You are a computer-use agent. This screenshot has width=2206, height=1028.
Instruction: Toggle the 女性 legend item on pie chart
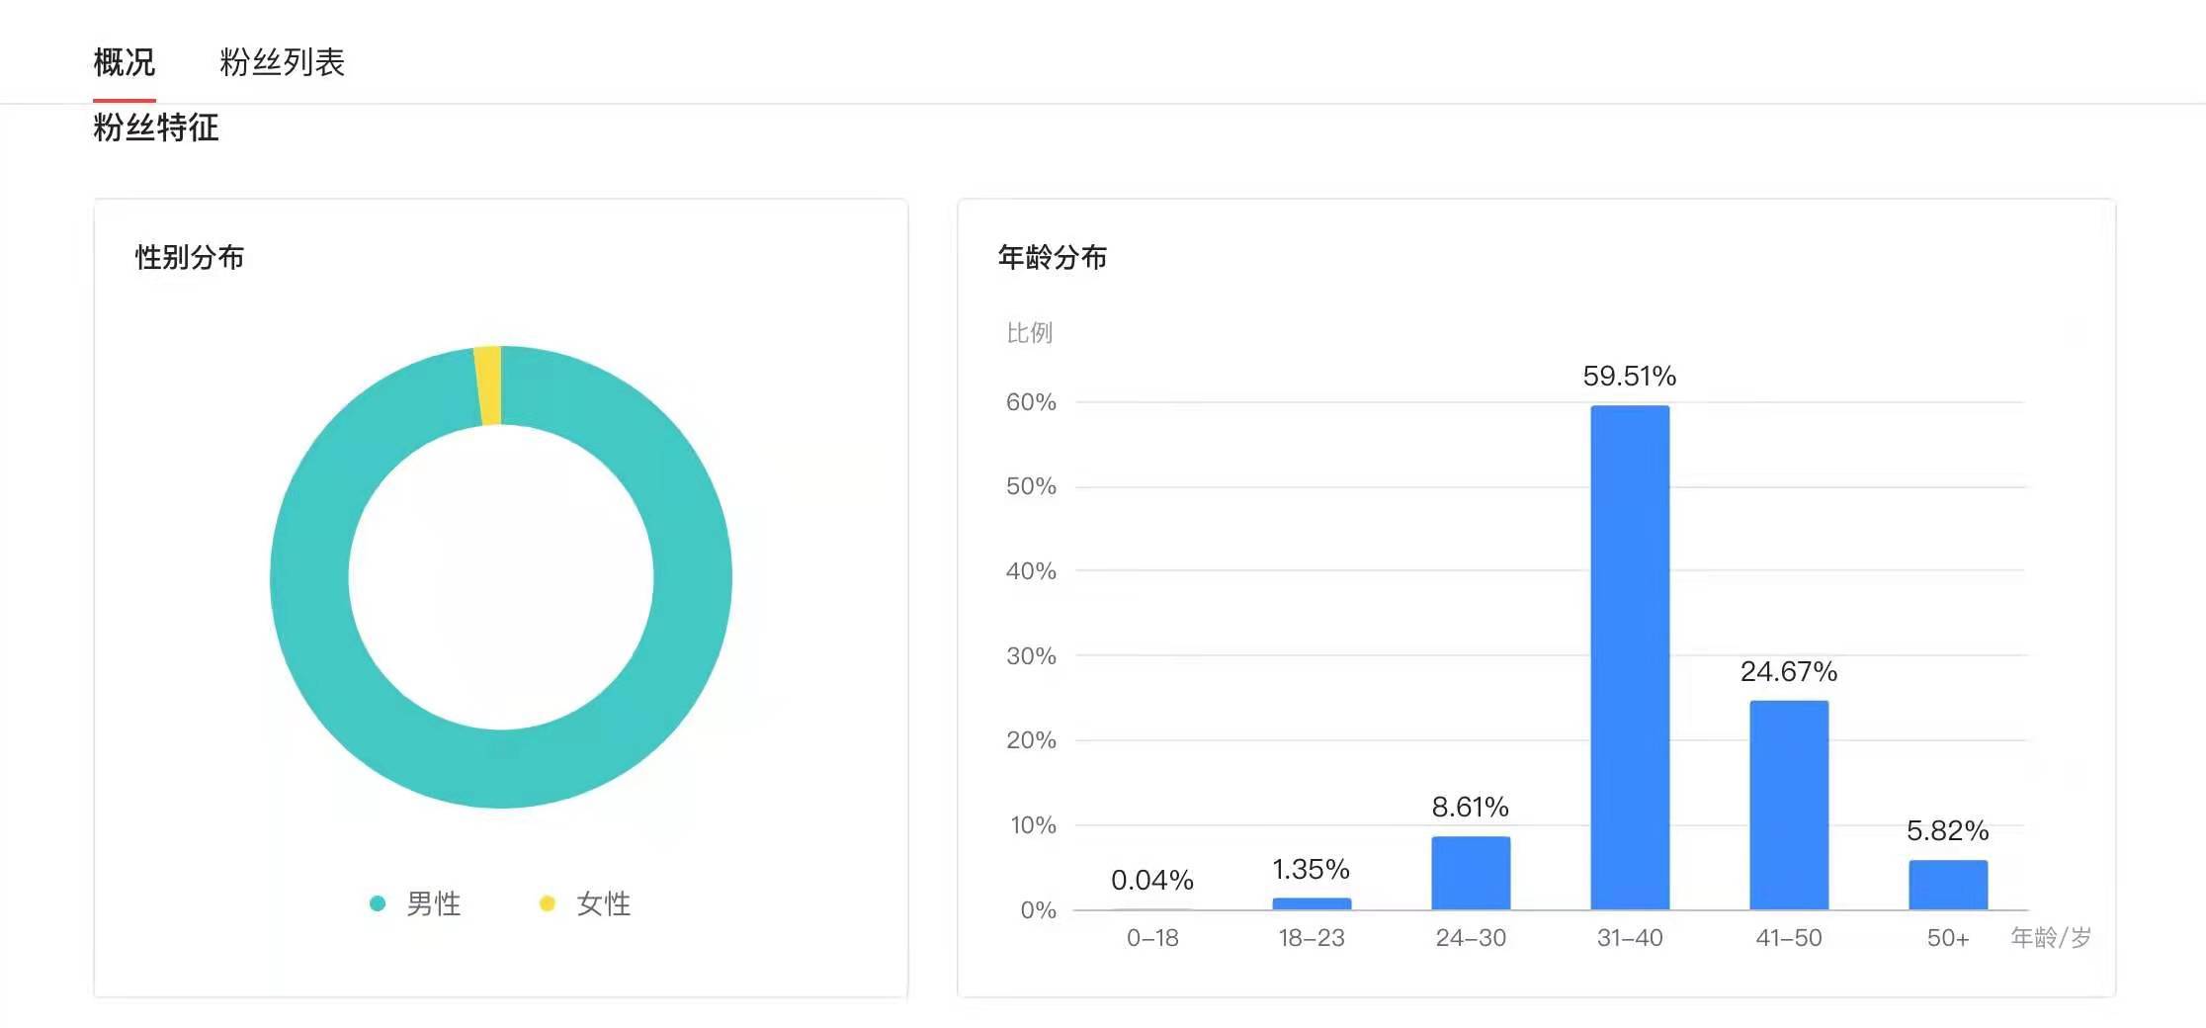(x=604, y=904)
